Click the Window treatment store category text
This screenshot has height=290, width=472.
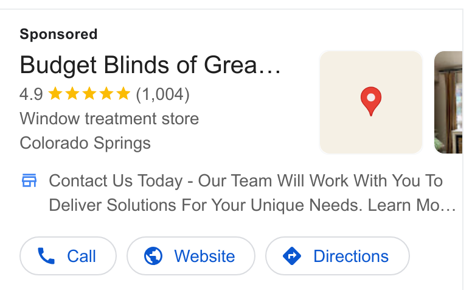coord(109,118)
